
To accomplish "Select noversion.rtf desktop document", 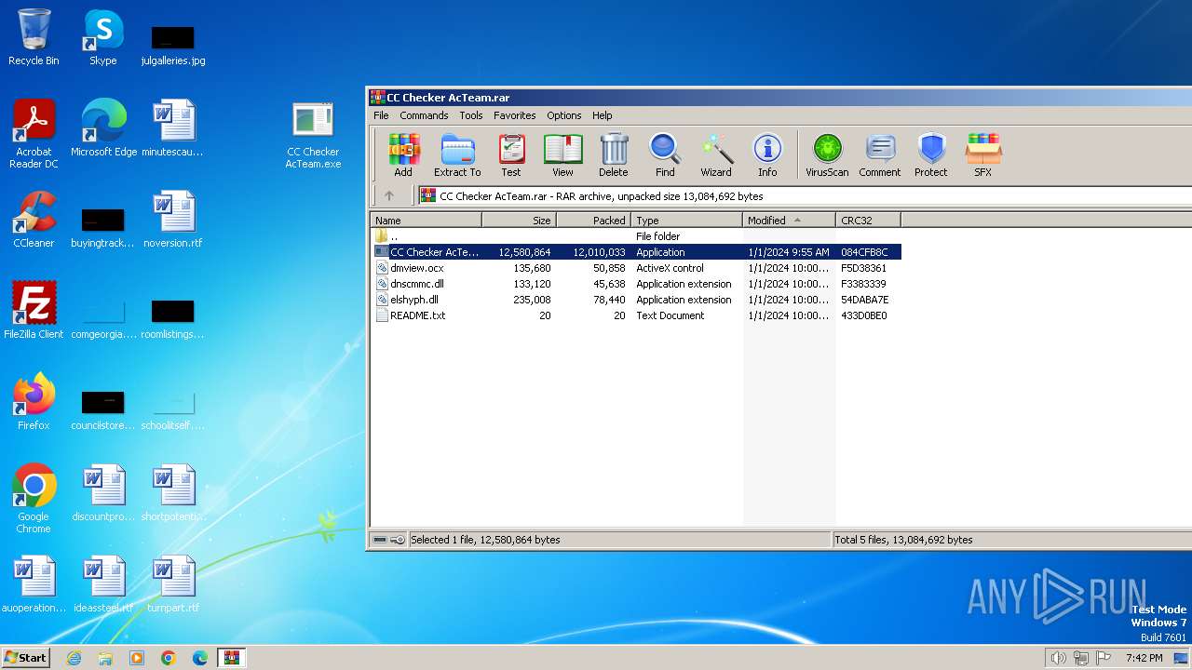I will [173, 220].
